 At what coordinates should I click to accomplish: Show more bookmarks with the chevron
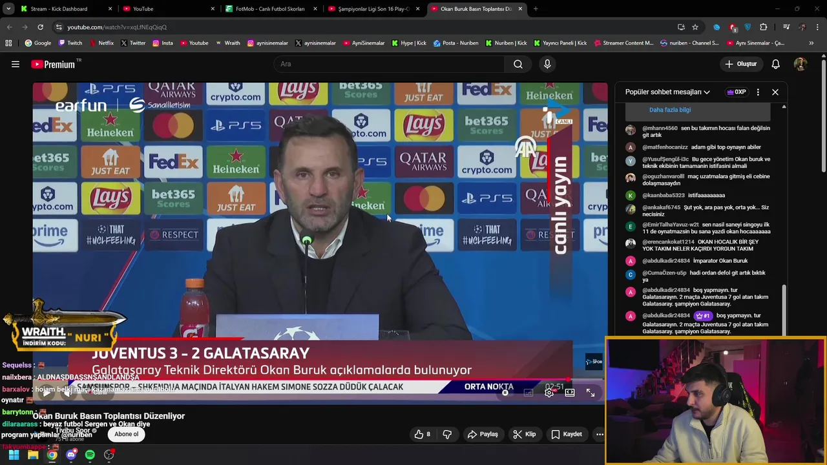click(811, 43)
